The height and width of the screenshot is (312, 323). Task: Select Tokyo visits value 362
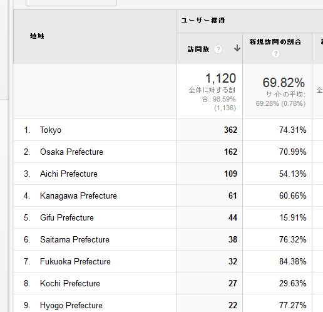[x=230, y=130]
